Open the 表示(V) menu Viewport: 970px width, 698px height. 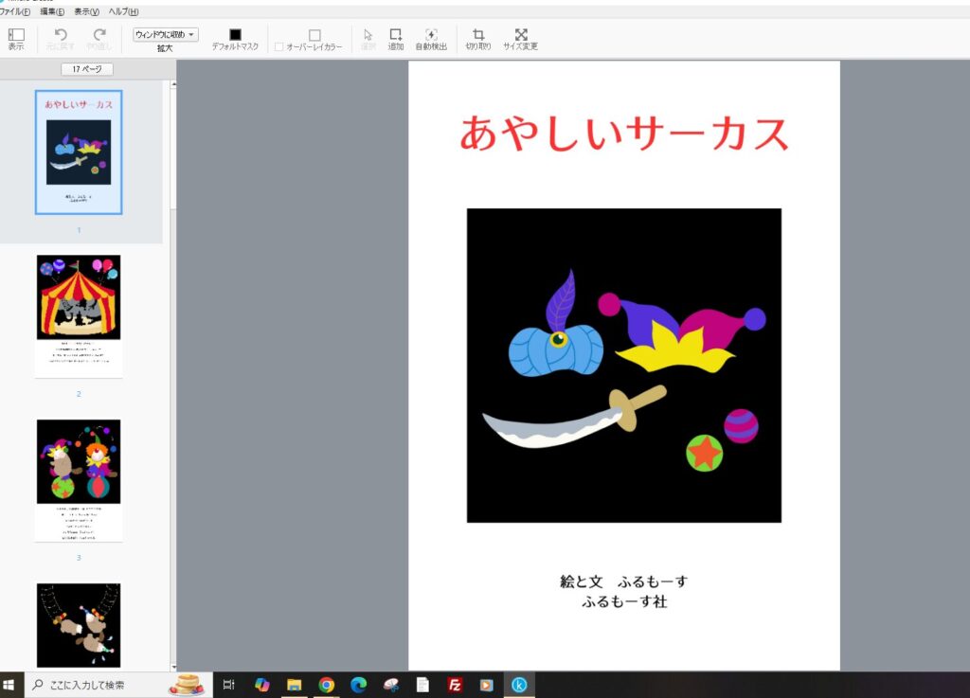[x=86, y=11]
